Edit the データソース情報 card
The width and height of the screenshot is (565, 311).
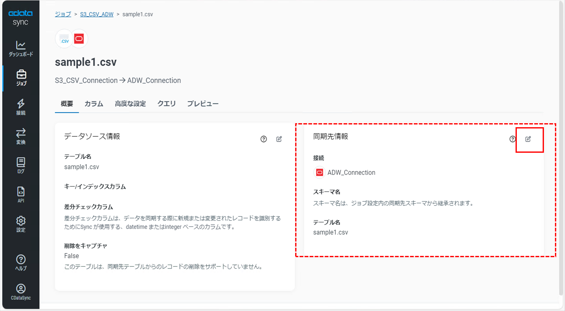pos(279,139)
